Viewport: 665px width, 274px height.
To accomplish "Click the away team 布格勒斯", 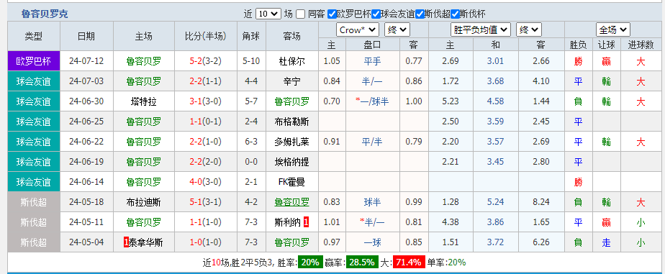I will (291, 122).
